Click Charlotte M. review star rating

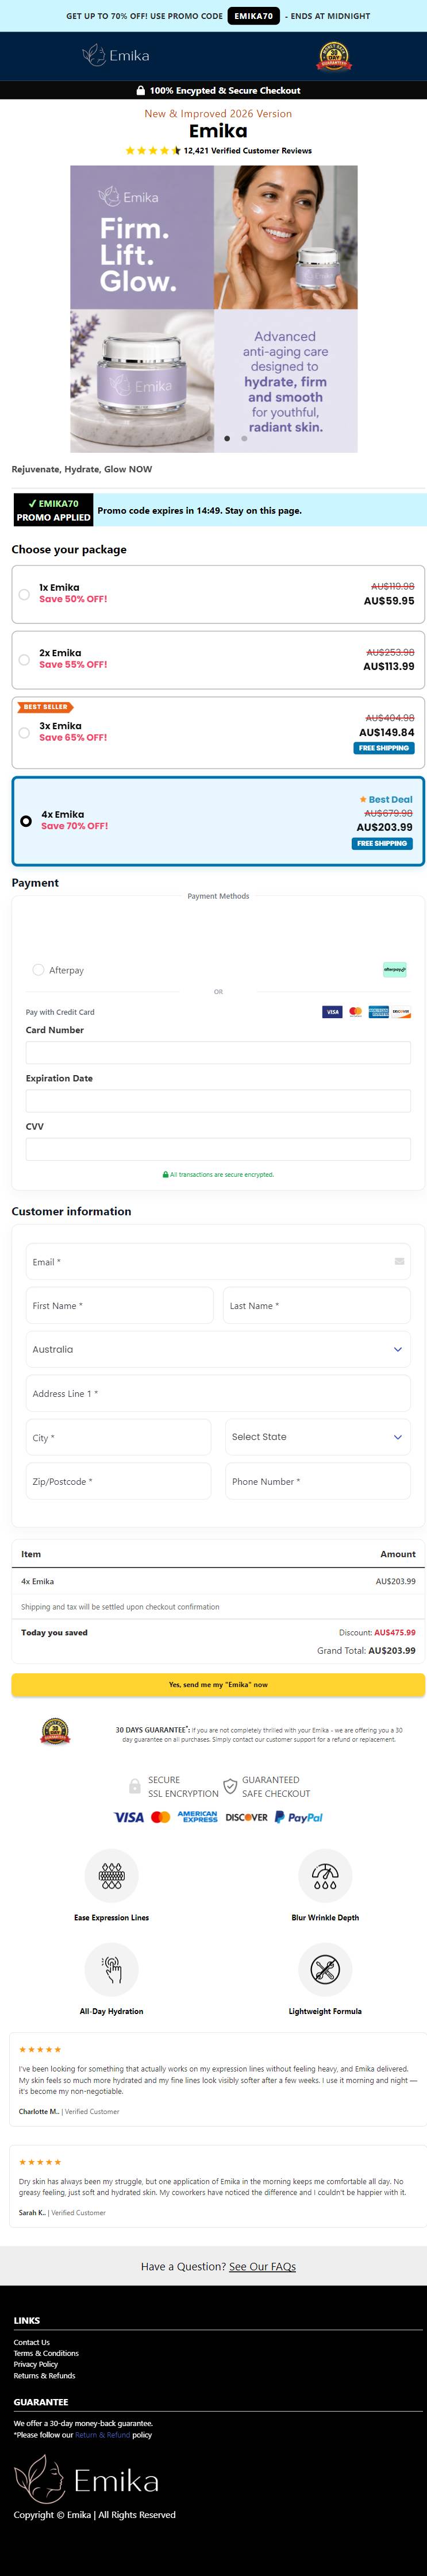(x=40, y=2049)
